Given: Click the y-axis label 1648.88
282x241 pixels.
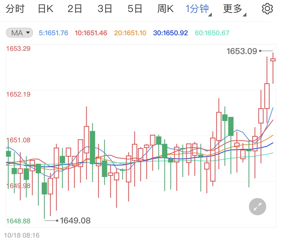Looking at the screenshot, I should [x=18, y=221].
